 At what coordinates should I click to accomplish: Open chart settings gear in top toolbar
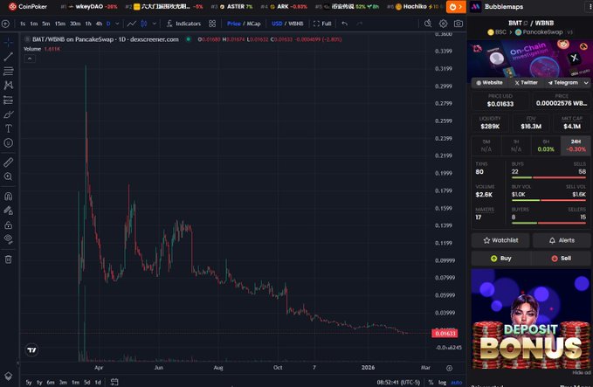[x=443, y=24]
